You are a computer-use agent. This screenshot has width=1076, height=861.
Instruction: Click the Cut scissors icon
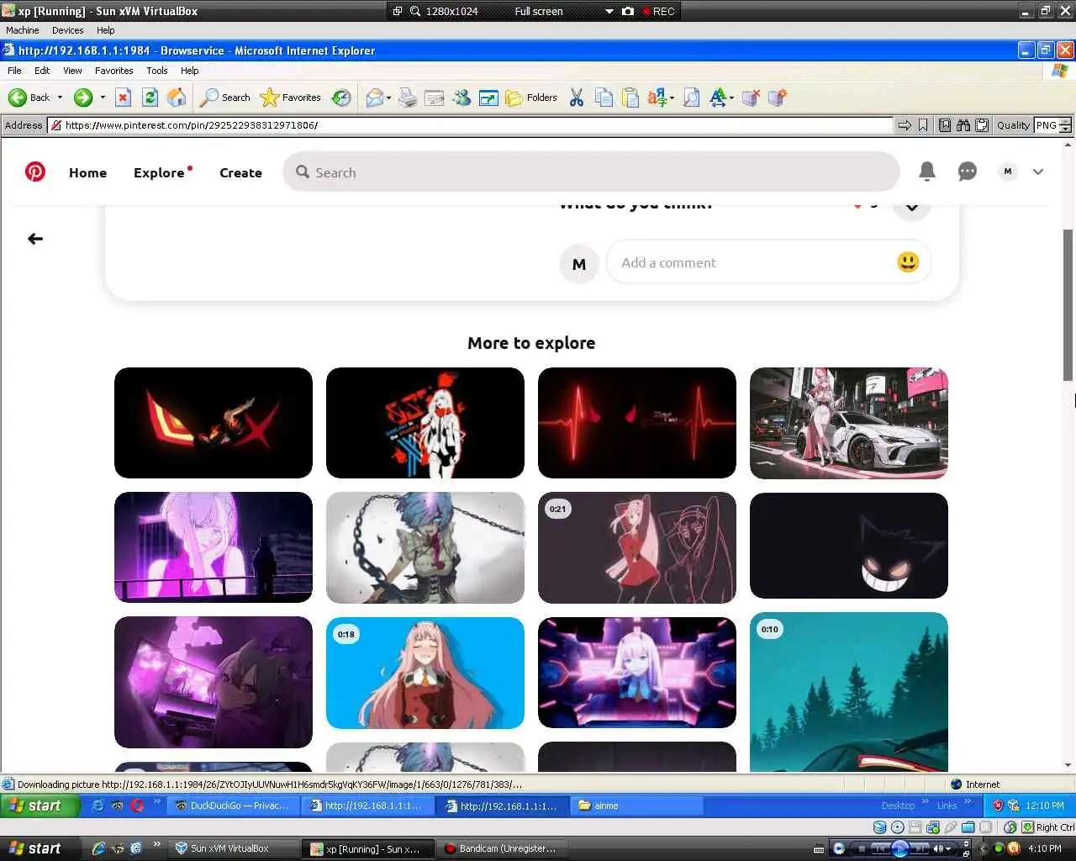pyautogui.click(x=577, y=98)
